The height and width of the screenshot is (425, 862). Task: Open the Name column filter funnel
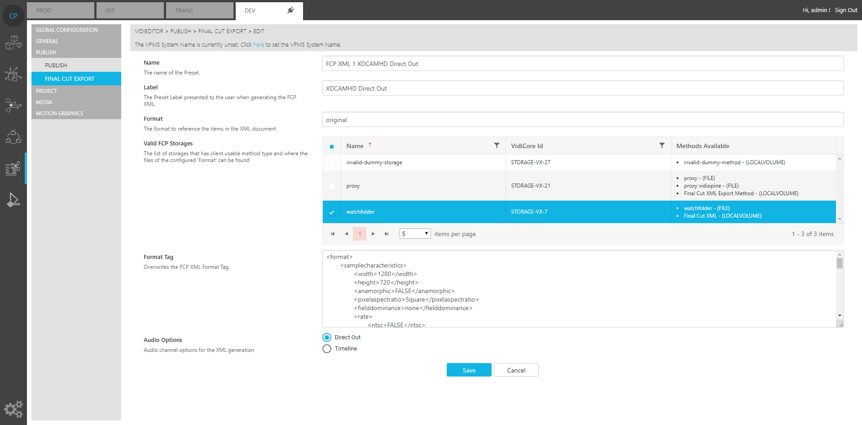pyautogui.click(x=497, y=145)
